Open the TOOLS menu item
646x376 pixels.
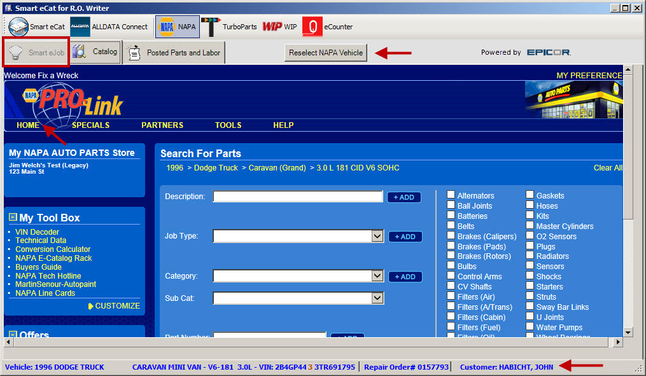228,125
